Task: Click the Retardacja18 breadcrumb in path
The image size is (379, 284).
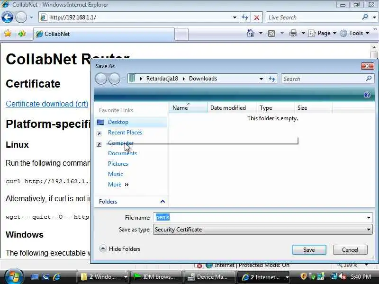Action: pos(162,79)
